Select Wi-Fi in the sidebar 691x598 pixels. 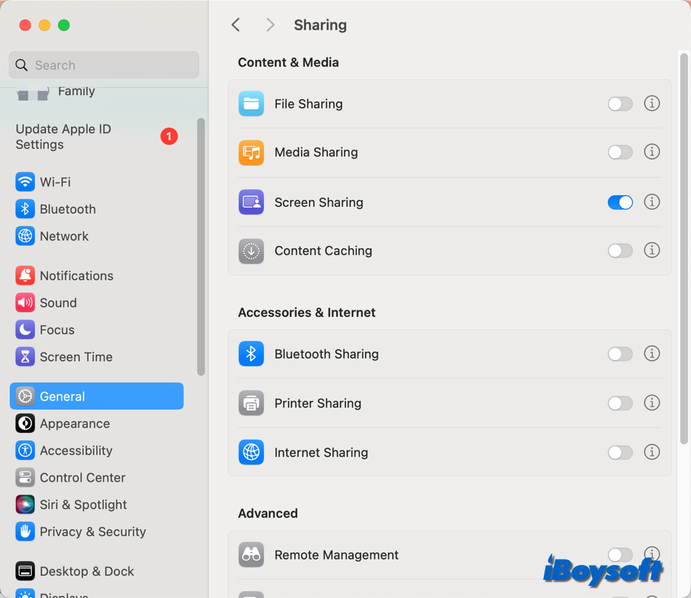coord(55,182)
